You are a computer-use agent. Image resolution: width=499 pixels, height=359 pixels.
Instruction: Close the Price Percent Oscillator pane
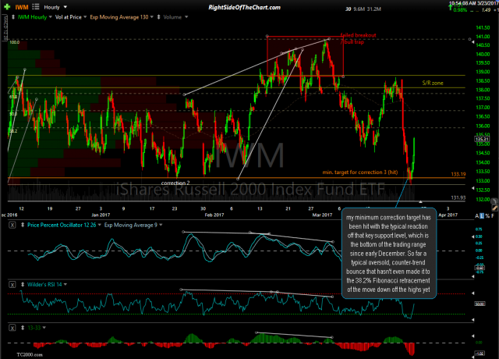tap(12, 225)
